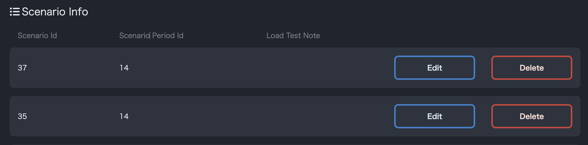Viewport: 588px width, 145px height.
Task: Select the Scenario Period Id column header
Action: [x=151, y=36]
